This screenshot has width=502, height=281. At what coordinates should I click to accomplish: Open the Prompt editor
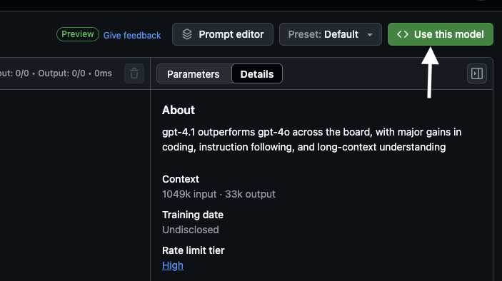223,34
